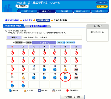Image resolution: width=111 pixels, height=99 pixels.
Task: Select the blue availability icon on April 29
Action: tap(12, 86)
